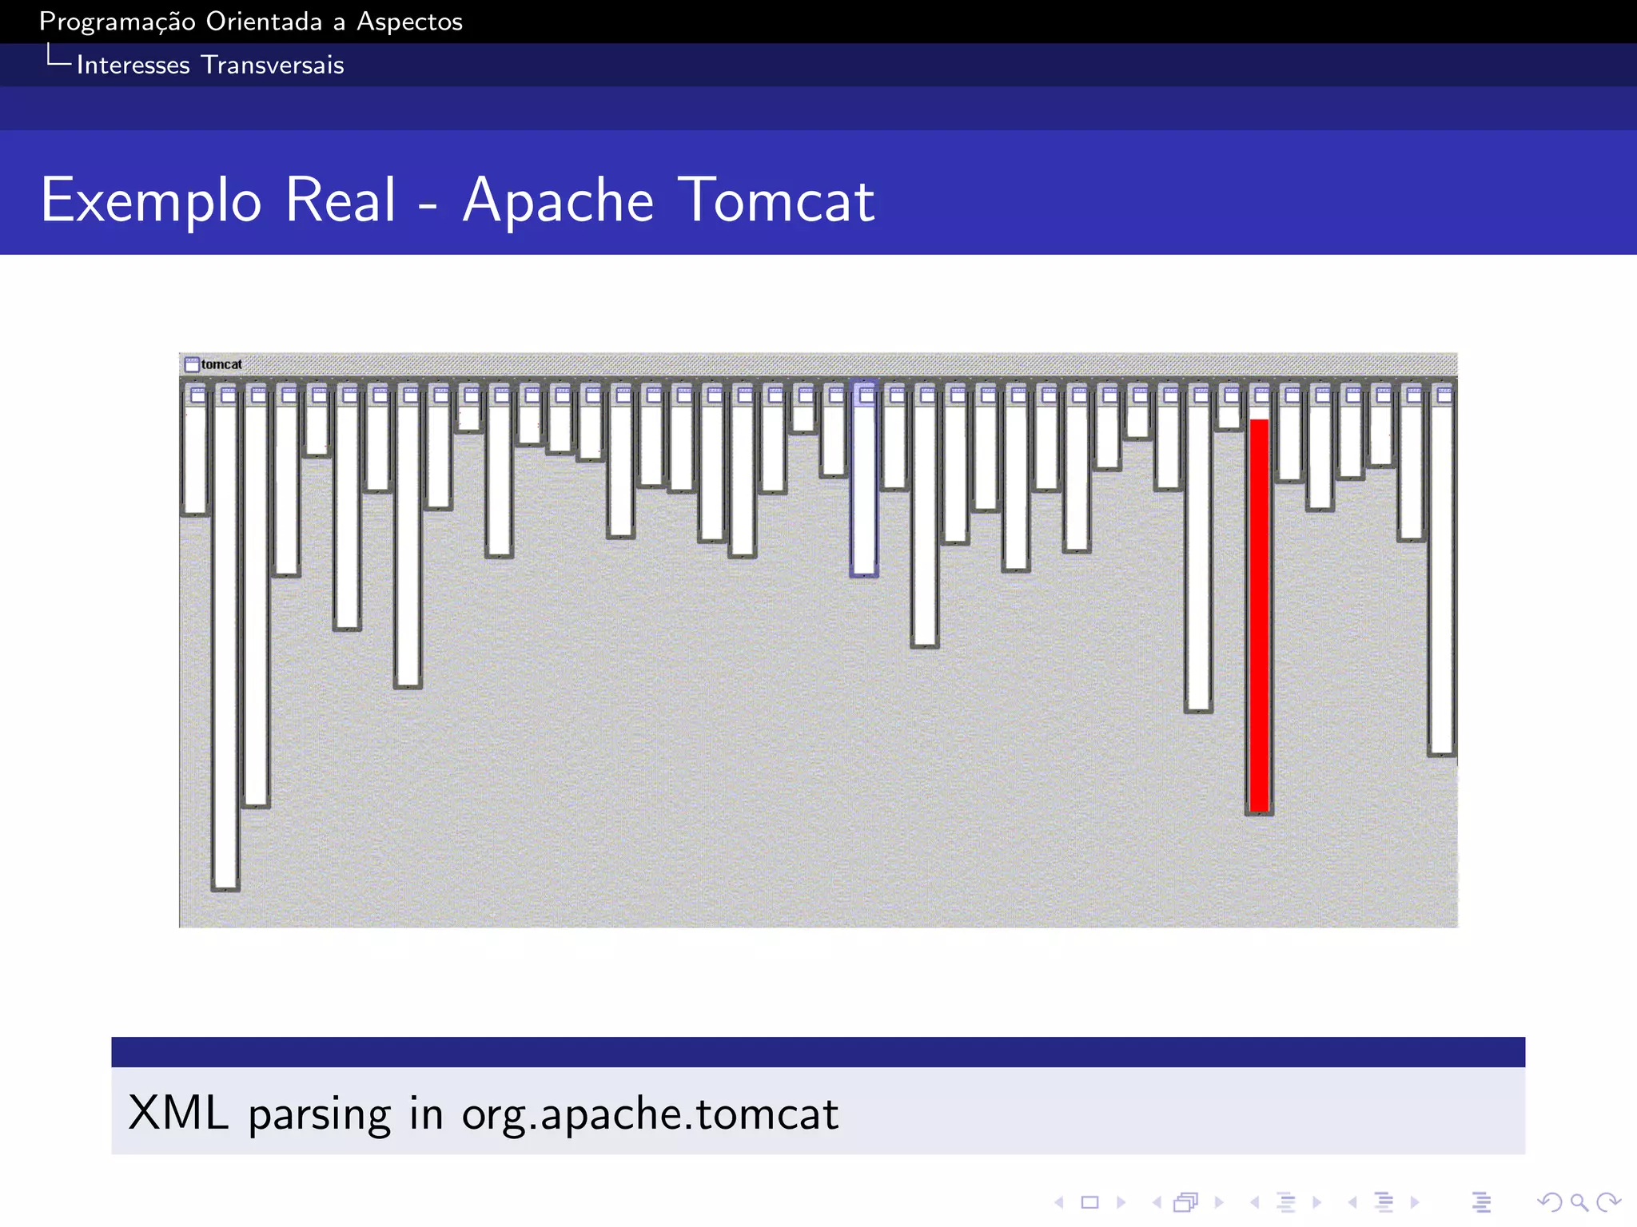Click the go-back curved arrow

[x=1549, y=1202]
